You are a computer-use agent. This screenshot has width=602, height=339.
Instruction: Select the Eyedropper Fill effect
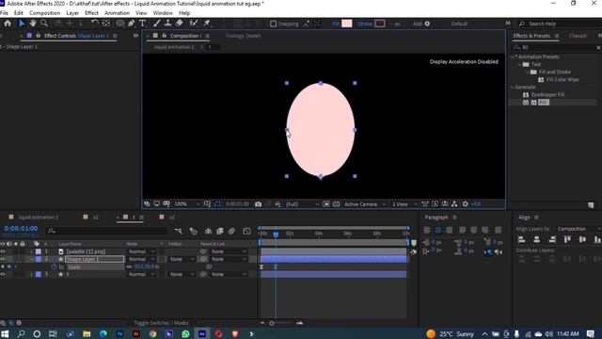[547, 94]
